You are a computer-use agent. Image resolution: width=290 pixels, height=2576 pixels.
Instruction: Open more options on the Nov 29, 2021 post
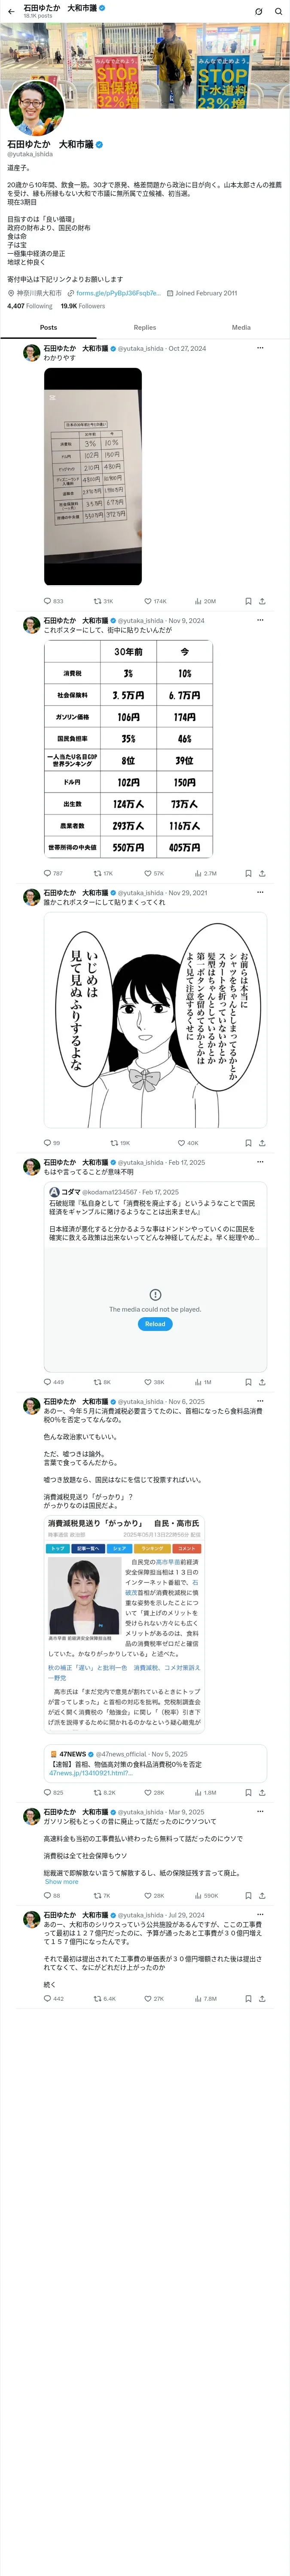pyautogui.click(x=260, y=892)
